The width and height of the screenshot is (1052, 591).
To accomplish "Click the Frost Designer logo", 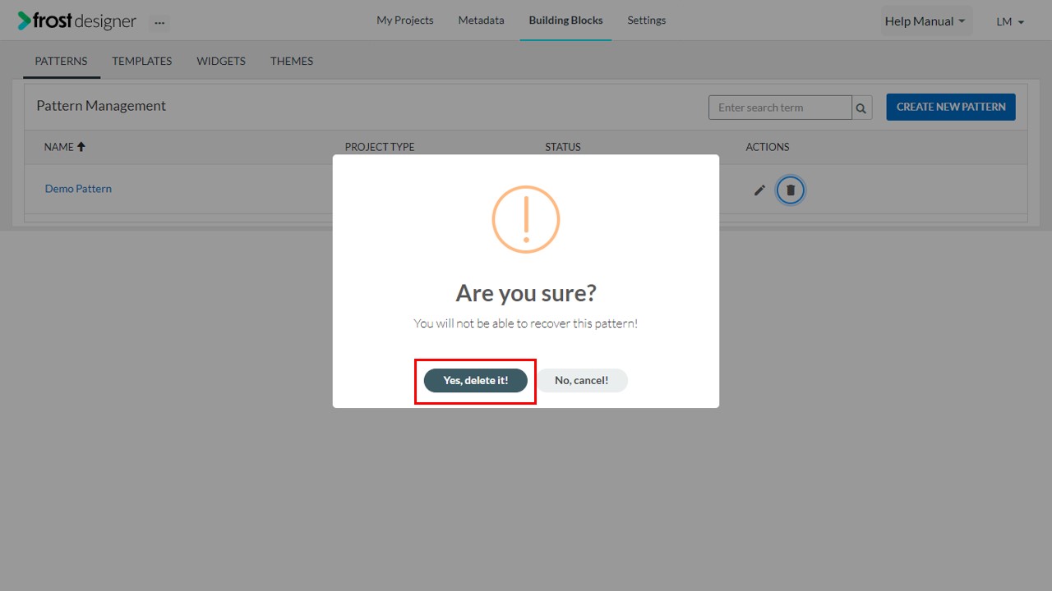I will (76, 21).
